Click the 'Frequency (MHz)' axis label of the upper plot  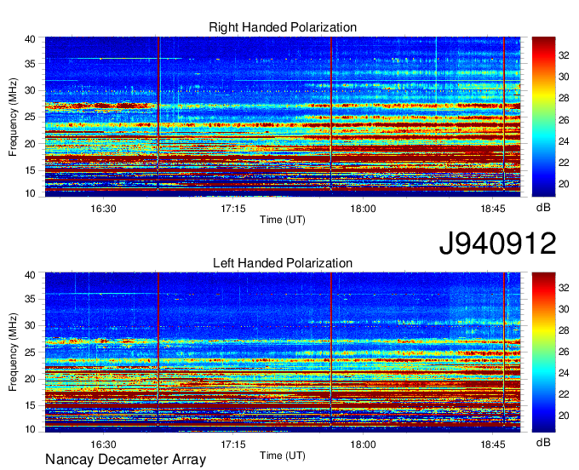13,117
